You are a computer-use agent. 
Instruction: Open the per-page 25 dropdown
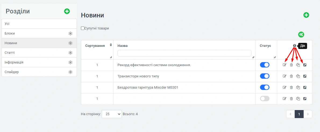click(112, 114)
